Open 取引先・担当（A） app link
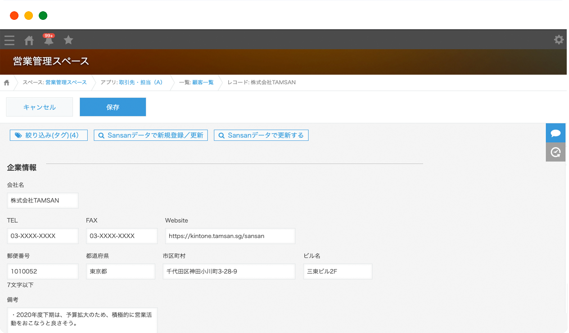The image size is (569, 333). 140,83
